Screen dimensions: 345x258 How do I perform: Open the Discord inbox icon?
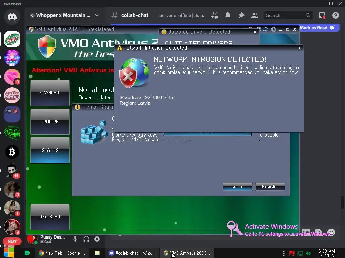[322, 15]
